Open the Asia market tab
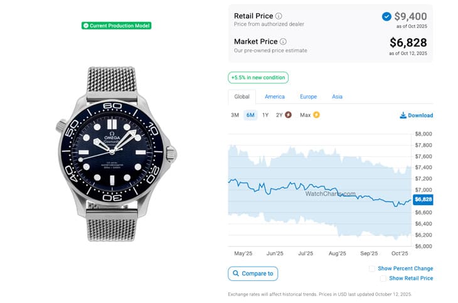The height and width of the screenshot is (303, 458). pyautogui.click(x=337, y=97)
